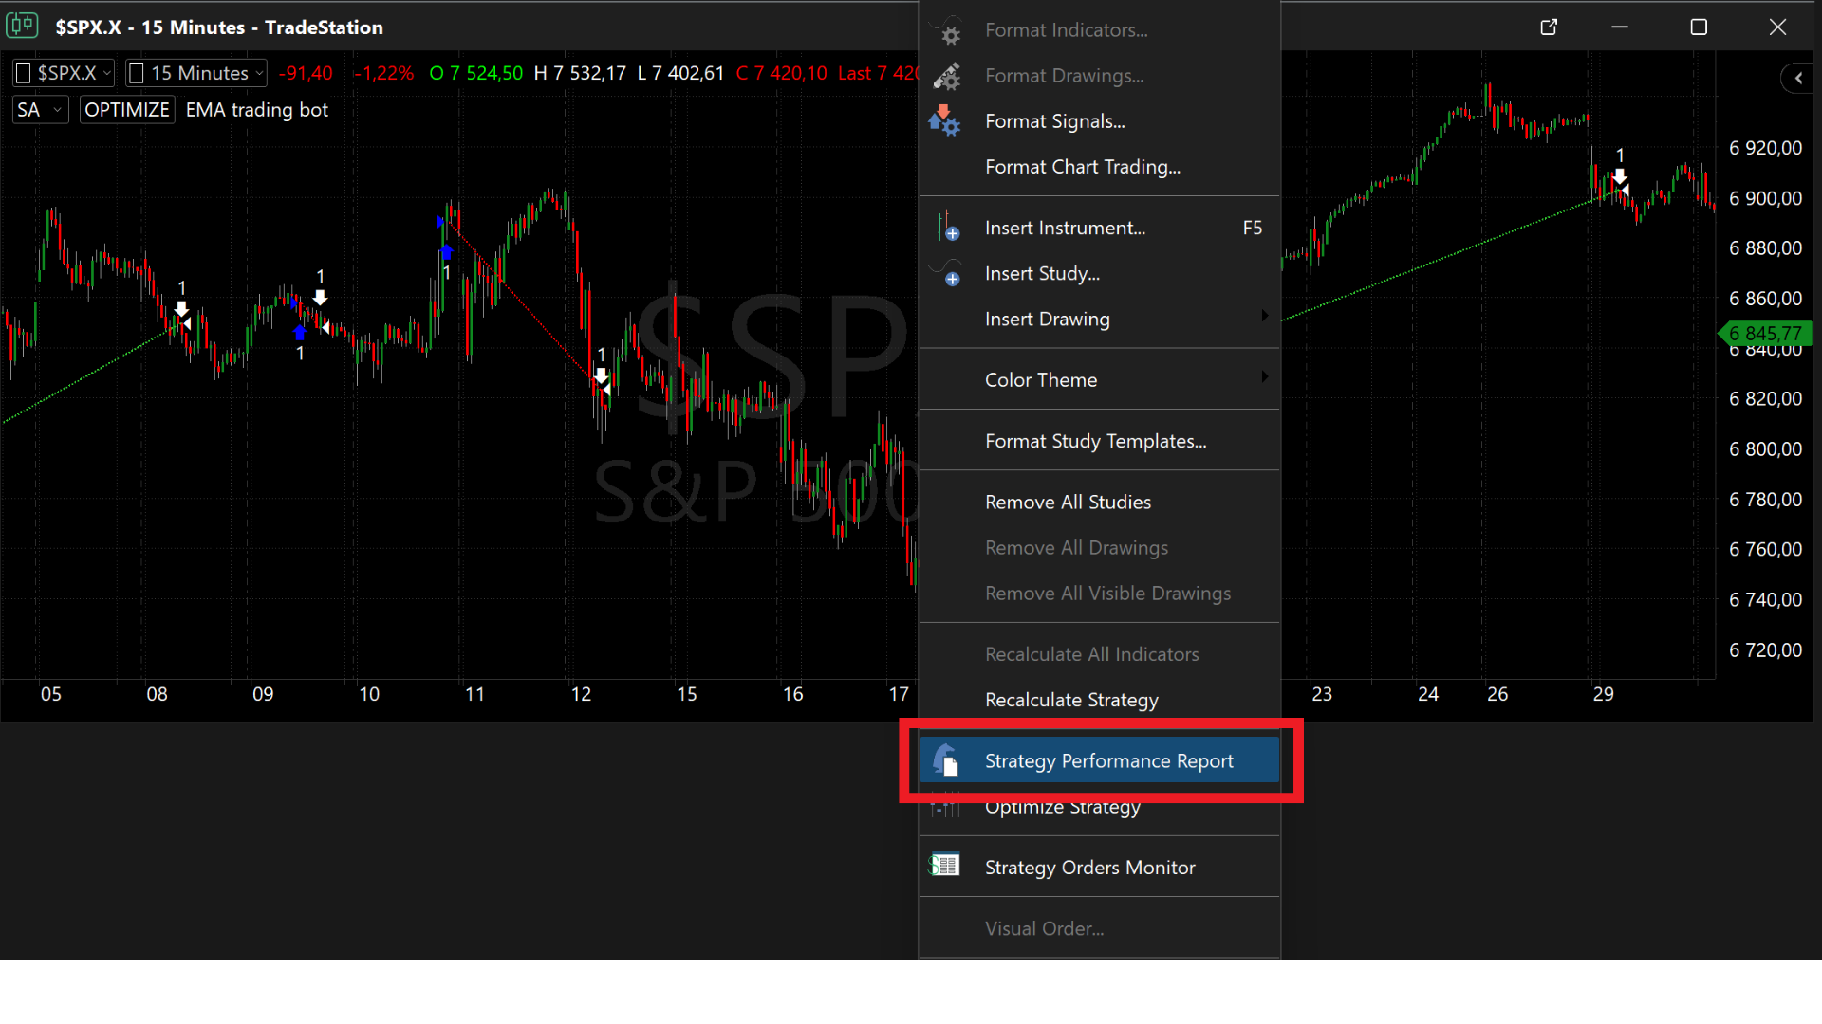Choose Format Drawings from the menu

(x=1100, y=76)
